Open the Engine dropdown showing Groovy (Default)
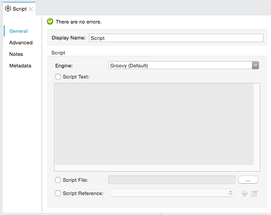This screenshot has height=215, width=271. click(184, 66)
